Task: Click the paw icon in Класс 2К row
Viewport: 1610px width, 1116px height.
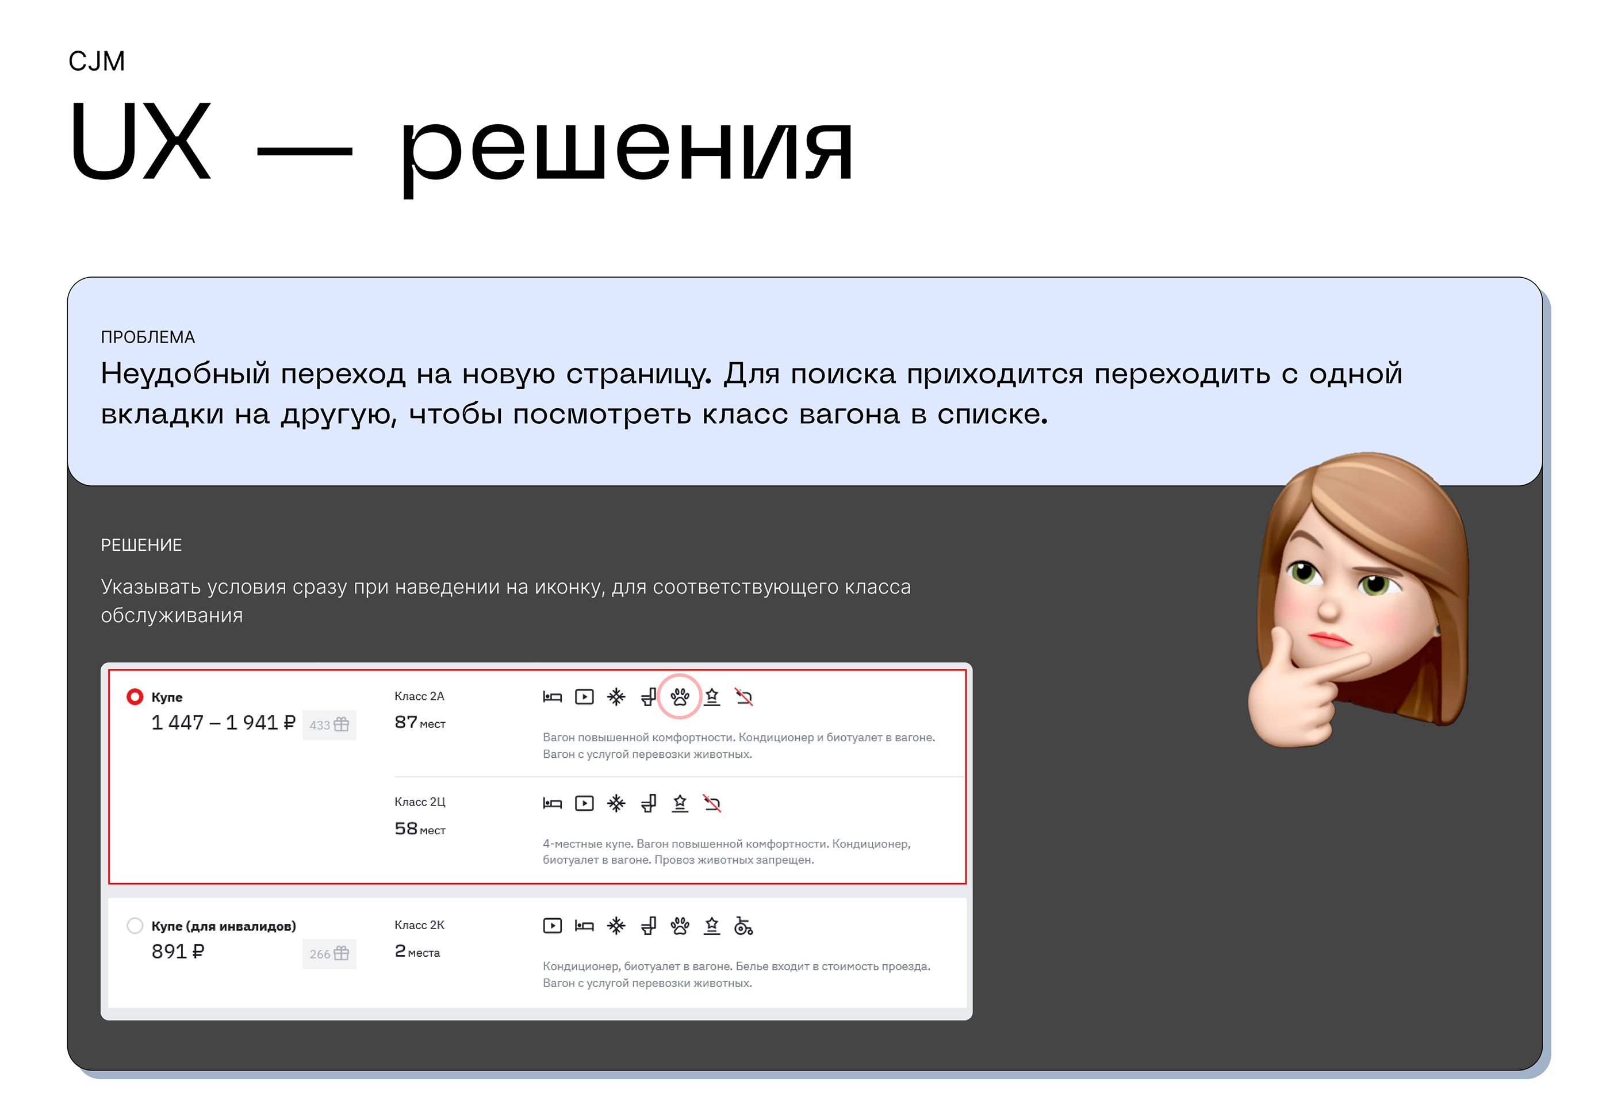Action: [x=680, y=926]
